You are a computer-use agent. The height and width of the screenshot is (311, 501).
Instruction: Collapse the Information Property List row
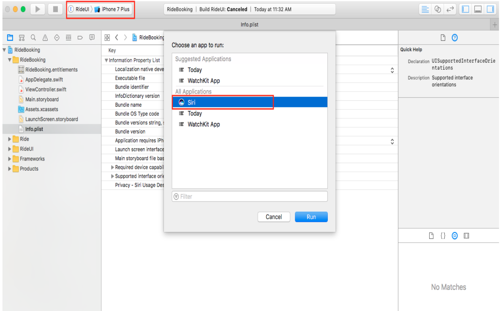(106, 60)
